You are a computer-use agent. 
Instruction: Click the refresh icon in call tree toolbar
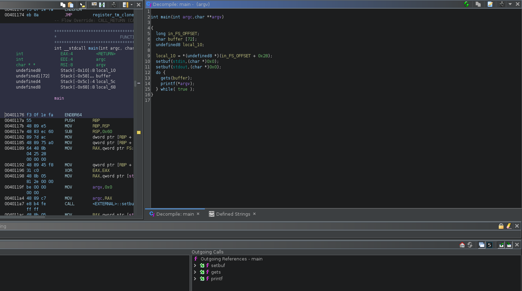coord(470,245)
